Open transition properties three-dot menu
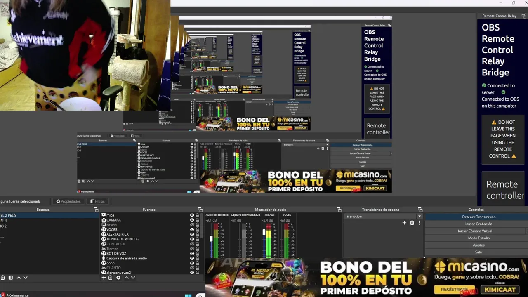The height and width of the screenshot is (297, 528). (x=420, y=223)
